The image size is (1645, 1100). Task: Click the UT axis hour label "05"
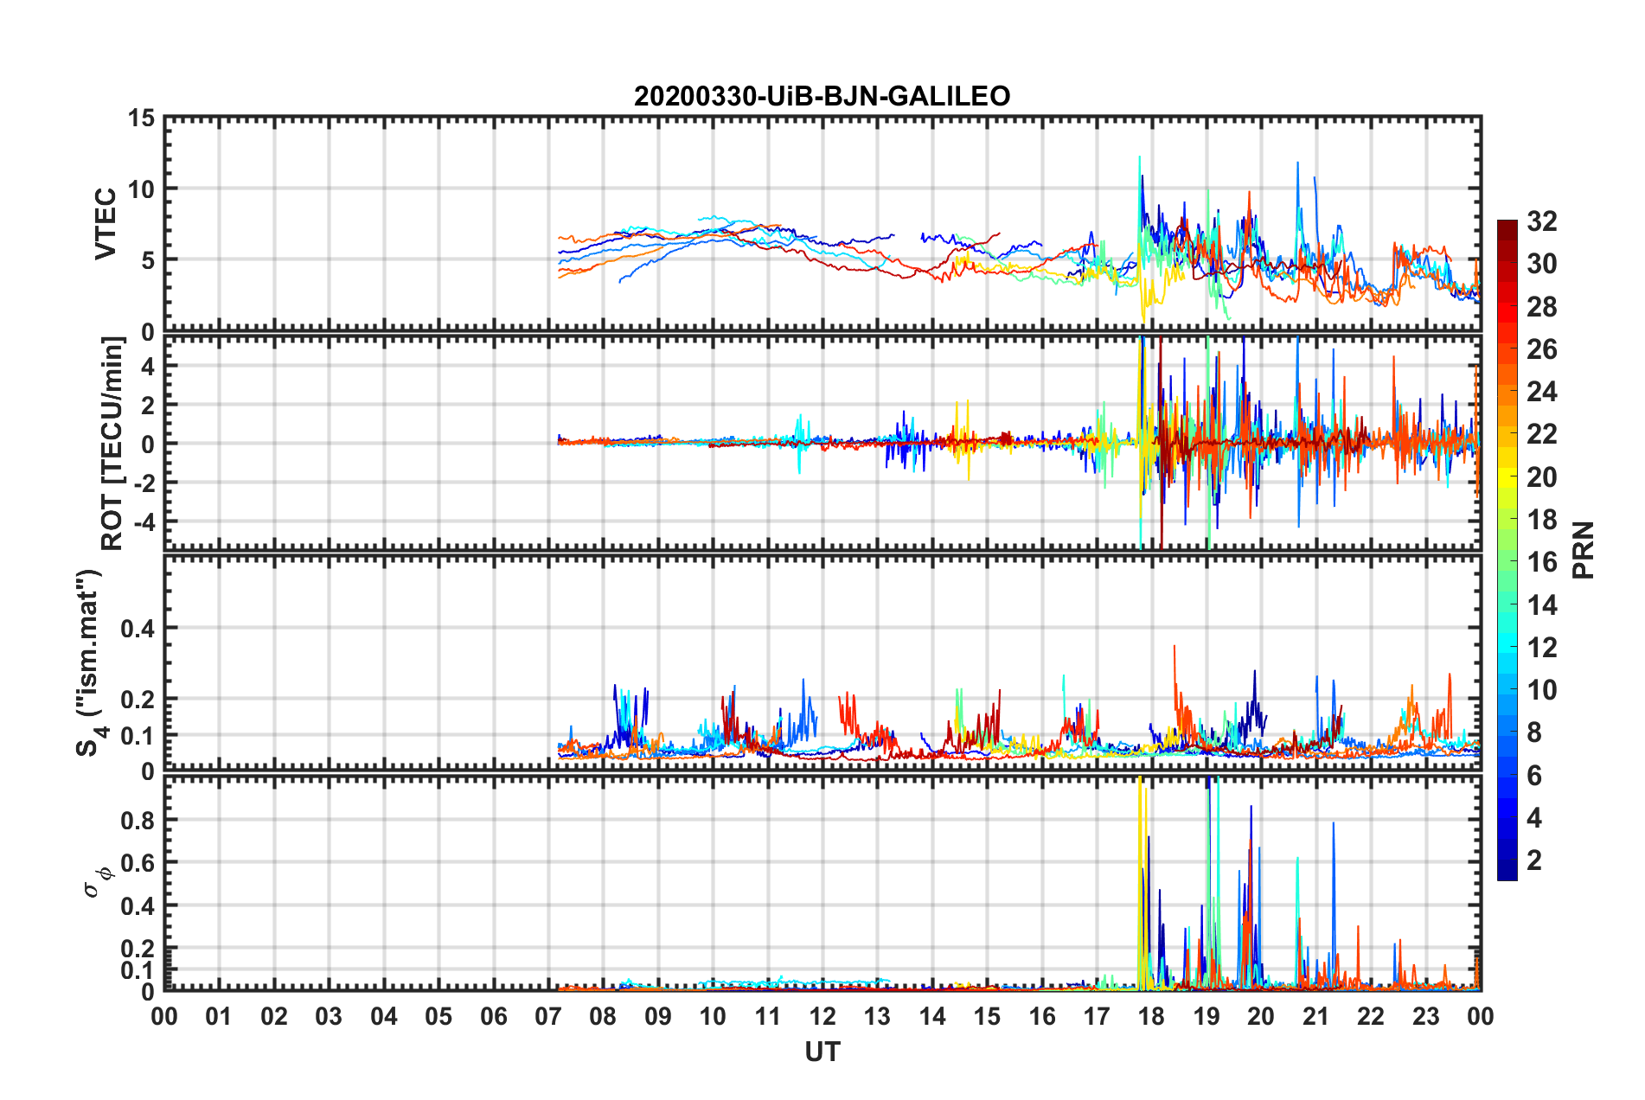tap(438, 1016)
